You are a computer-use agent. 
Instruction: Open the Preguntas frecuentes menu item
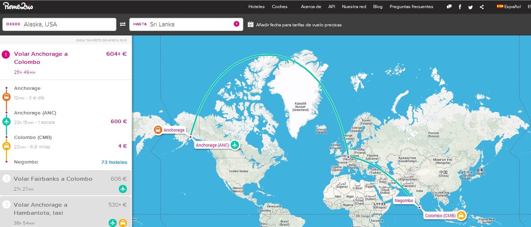point(411,6)
